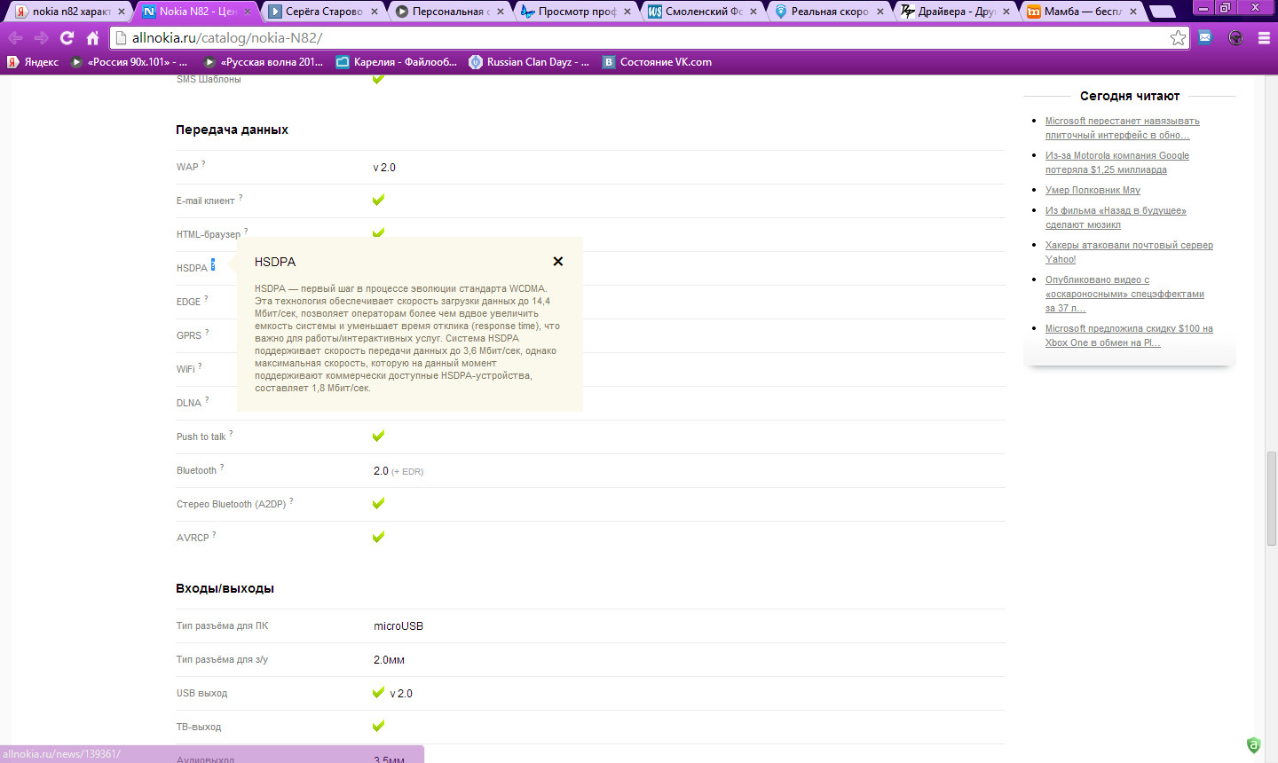Open the 'Драйвера - Дру' tab

tap(956, 12)
